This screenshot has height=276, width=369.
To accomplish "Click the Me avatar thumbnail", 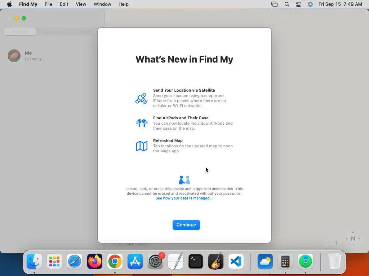I will click(x=14, y=56).
